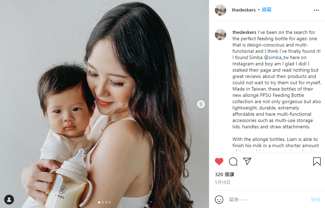Open the emoji picker smiley icon
The image size is (325, 208).
(x=219, y=200)
